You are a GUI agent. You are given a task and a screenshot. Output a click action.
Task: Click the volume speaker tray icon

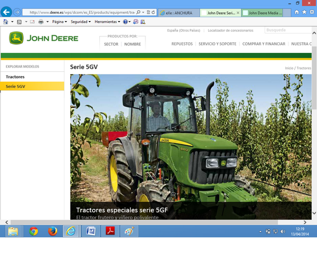click(x=283, y=231)
